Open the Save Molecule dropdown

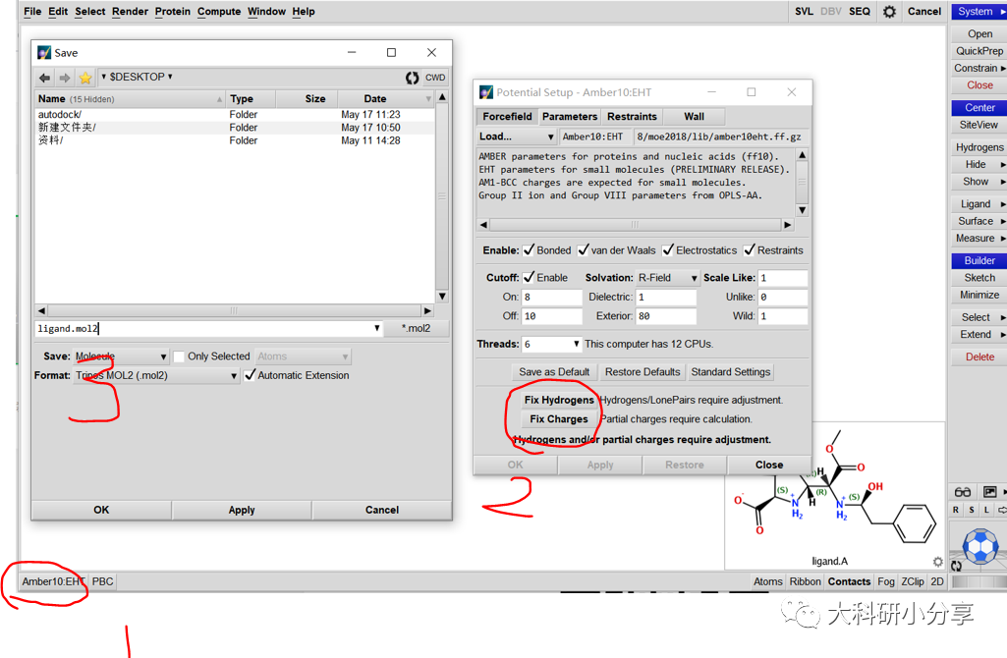pos(121,356)
